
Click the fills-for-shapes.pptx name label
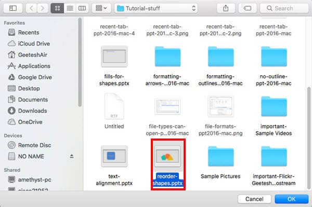click(x=114, y=80)
